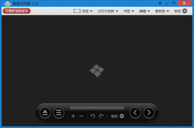
Task: Maximize the window
Action: (x=174, y=3)
